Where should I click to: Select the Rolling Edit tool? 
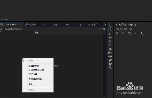110,41
